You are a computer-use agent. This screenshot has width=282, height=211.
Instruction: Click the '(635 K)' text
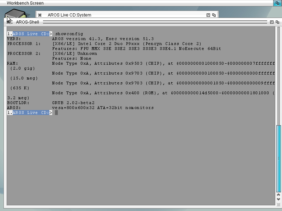point(20,88)
